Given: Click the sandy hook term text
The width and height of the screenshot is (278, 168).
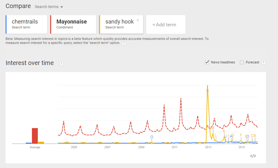Looking at the screenshot, I should pos(119,22).
